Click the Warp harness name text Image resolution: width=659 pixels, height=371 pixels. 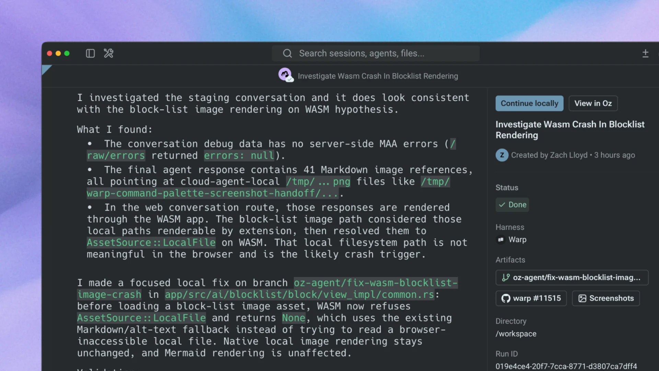click(517, 239)
